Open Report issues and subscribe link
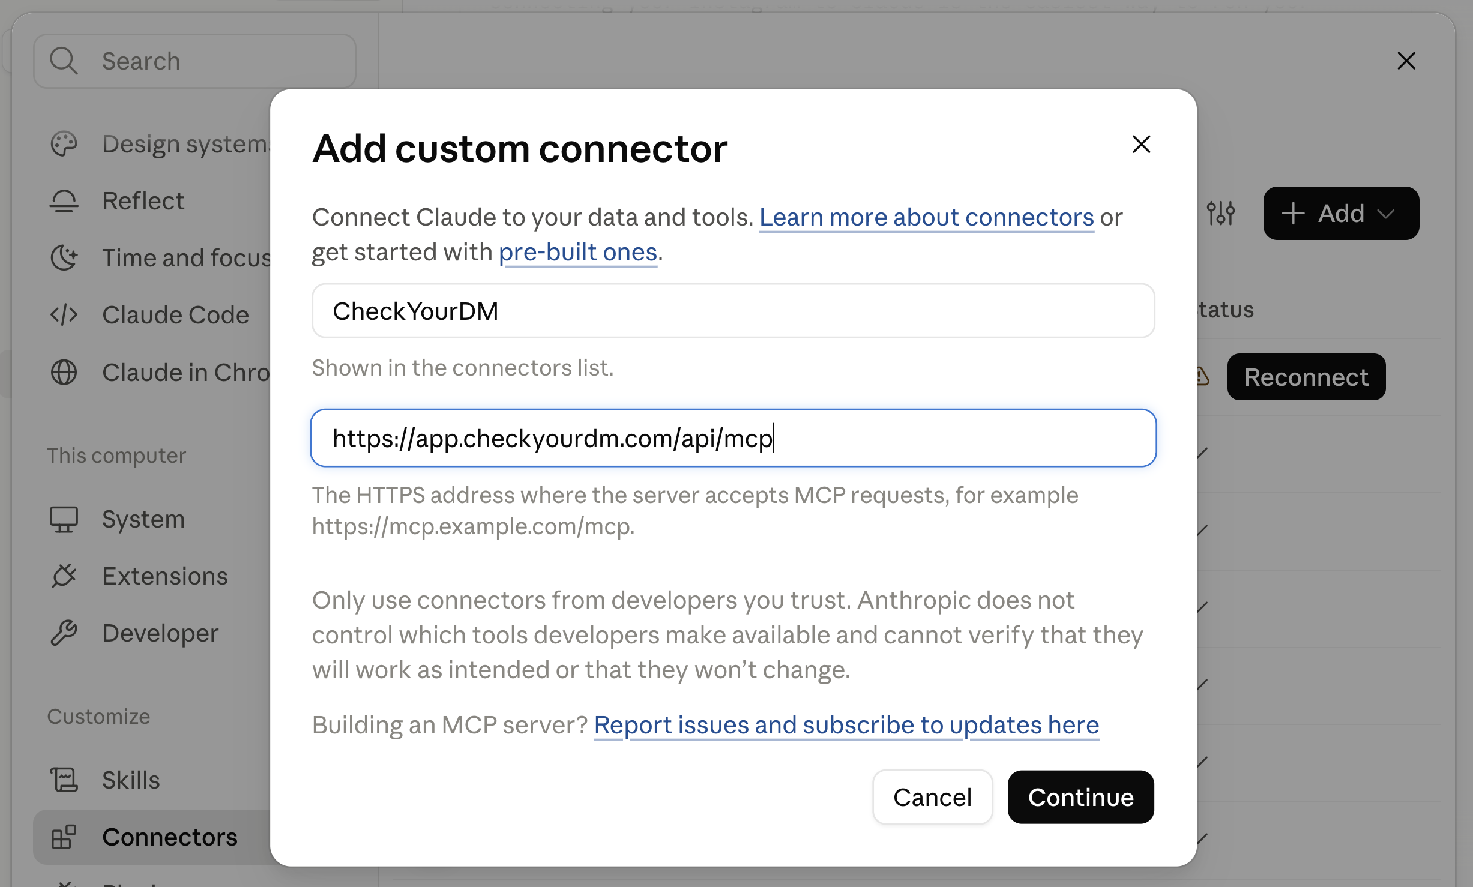Screen dimensions: 1473x887 tap(846, 725)
